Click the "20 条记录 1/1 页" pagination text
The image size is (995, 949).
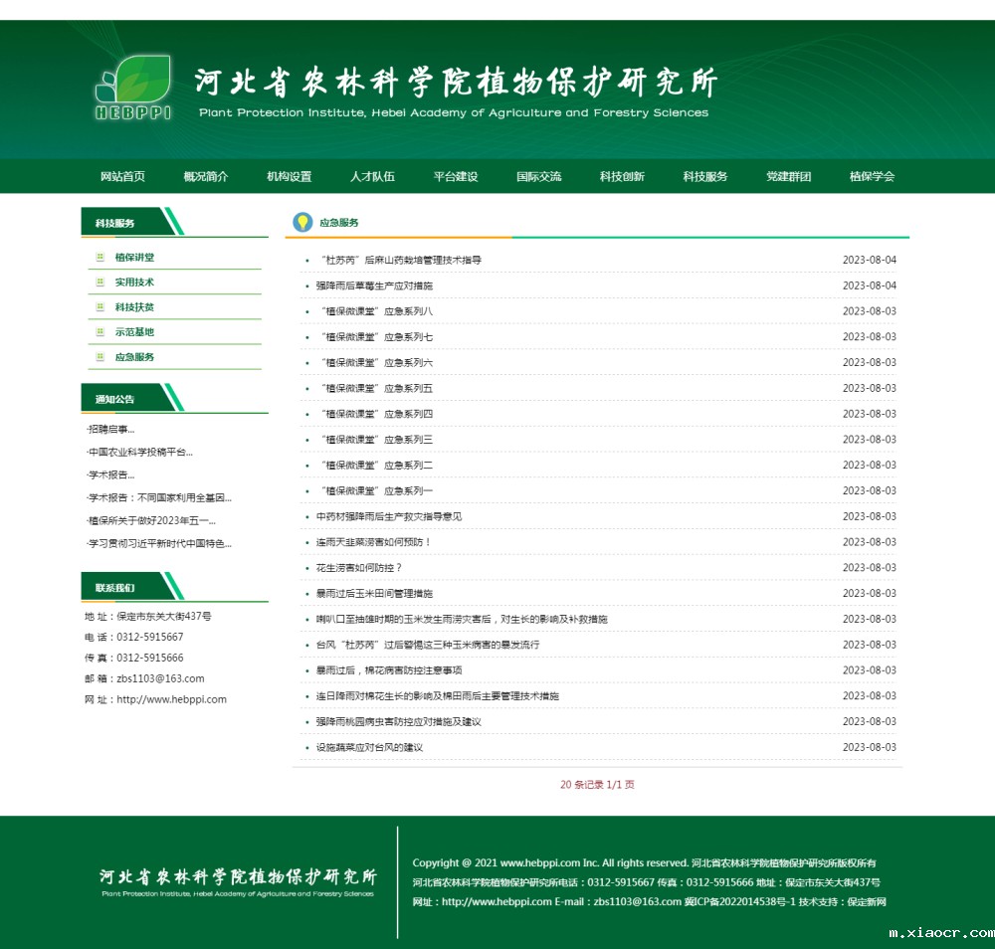pyautogui.click(x=597, y=785)
